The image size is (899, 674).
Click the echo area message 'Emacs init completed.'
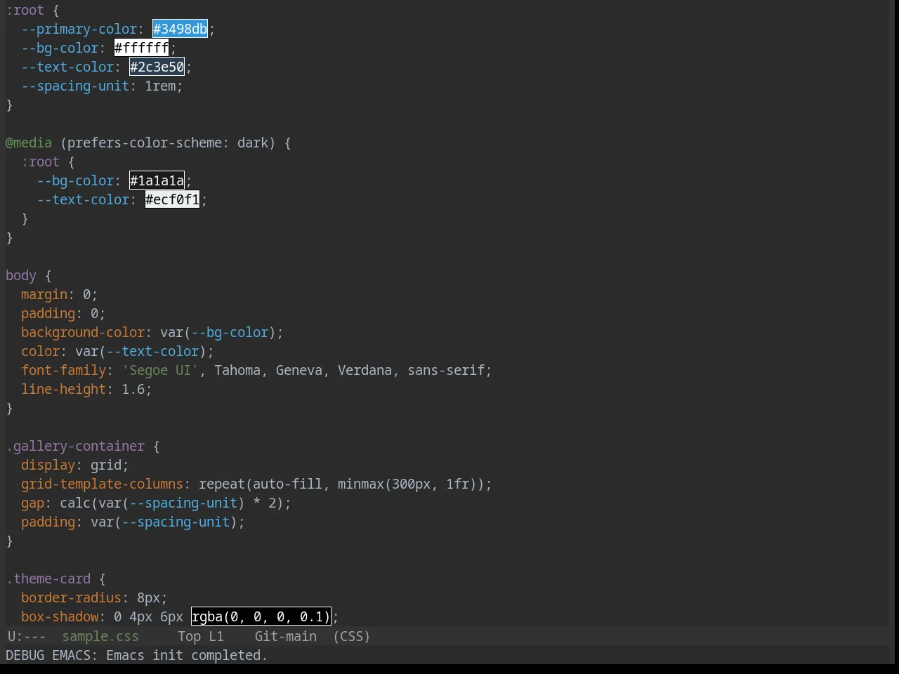click(x=187, y=655)
